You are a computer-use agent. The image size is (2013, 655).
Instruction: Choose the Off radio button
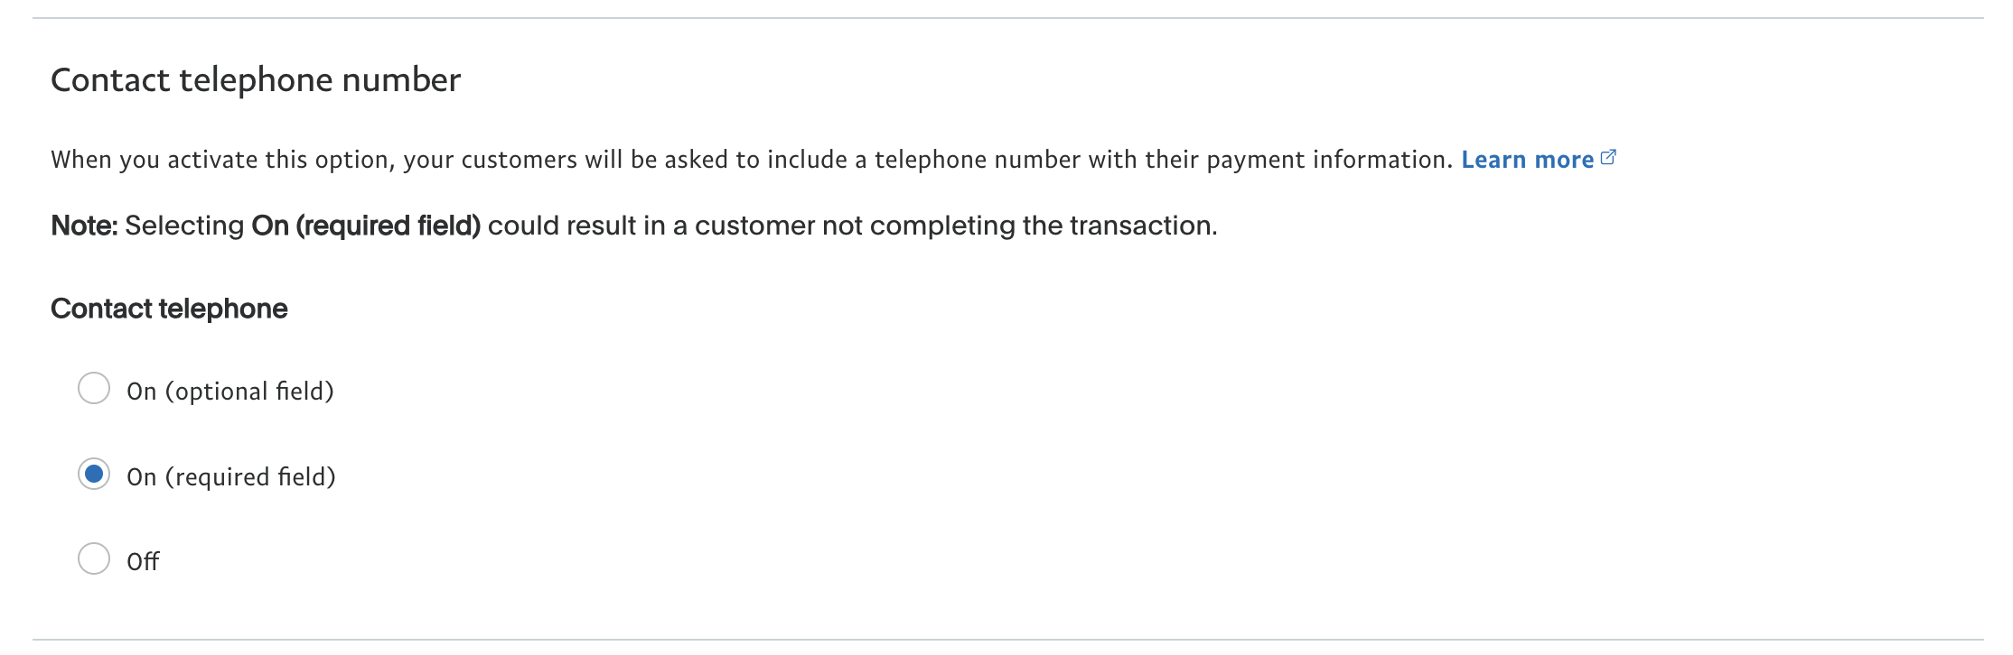tap(94, 559)
